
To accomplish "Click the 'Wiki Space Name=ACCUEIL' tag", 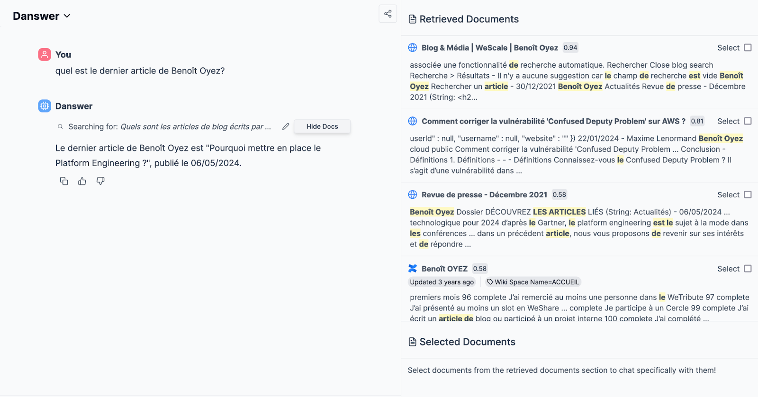I will click(533, 282).
